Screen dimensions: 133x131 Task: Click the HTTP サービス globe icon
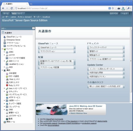pyautogui.click(x=7, y=98)
